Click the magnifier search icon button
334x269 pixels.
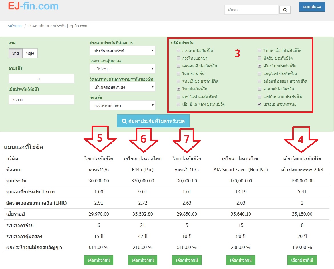[x=285, y=10]
